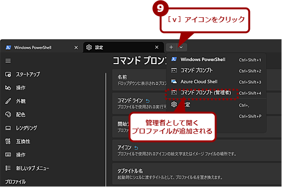Click the gear icon in the 設定 tab
The width and height of the screenshot is (282, 187).
tap(89, 47)
